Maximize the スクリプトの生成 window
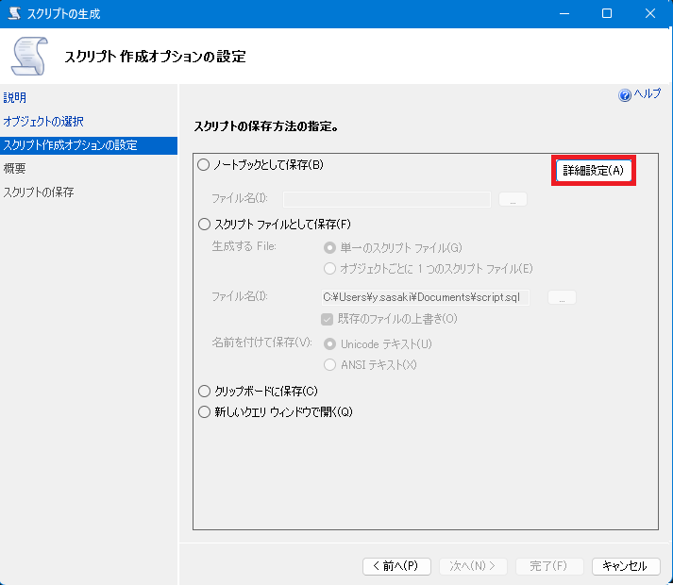The width and height of the screenshot is (673, 585). [607, 14]
